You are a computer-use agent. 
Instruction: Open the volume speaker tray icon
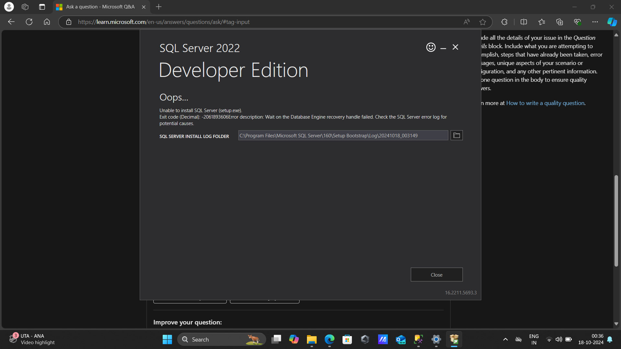click(559, 339)
